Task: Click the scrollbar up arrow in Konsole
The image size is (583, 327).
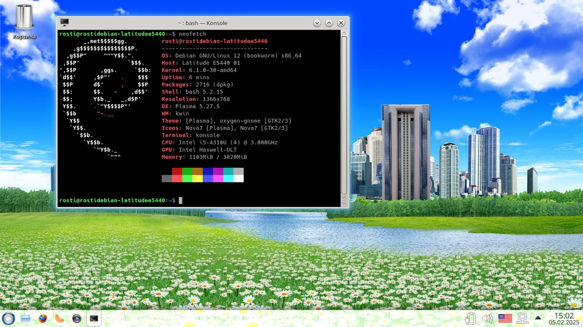Action: [344, 33]
